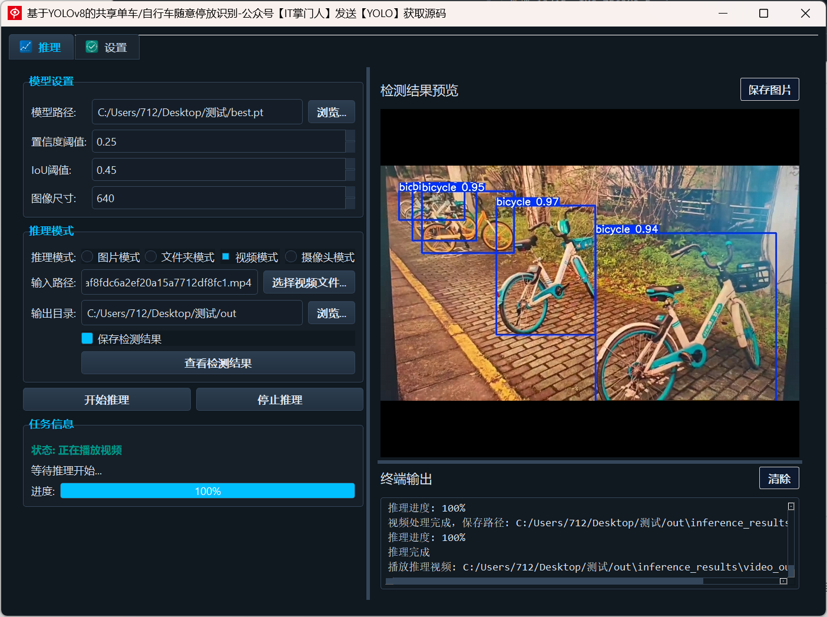Increase the 置信度阈值 with the up stepper
Image resolution: width=827 pixels, height=617 pixels.
click(x=352, y=136)
